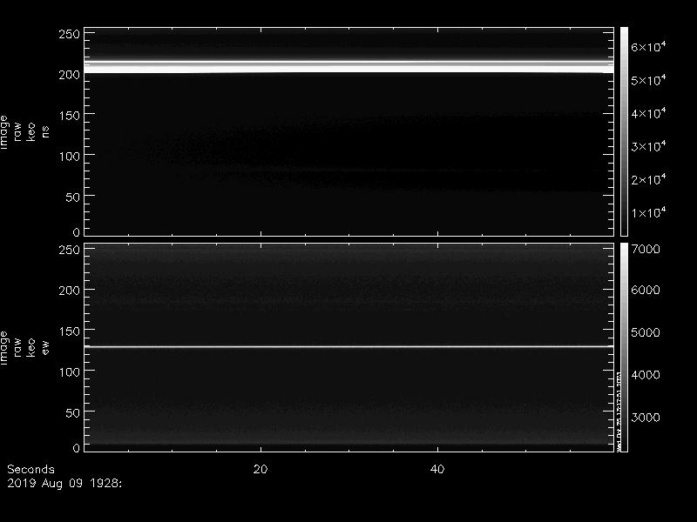Image resolution: width=697 pixels, height=522 pixels.
Task: Click the 2019 Aug 09 1928: date label
Action: [64, 484]
